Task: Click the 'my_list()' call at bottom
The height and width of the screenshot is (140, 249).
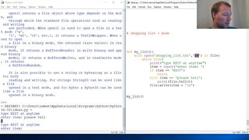Action: 135,96
